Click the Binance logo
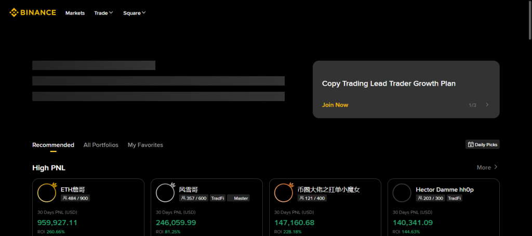Viewport: 532px width, 236px height. pos(33,13)
